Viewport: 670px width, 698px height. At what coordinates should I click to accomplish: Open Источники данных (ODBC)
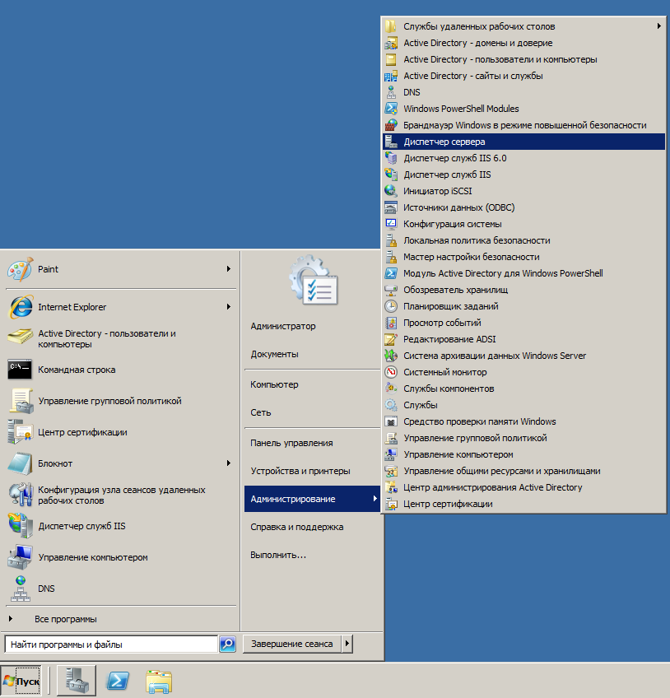coord(524,207)
